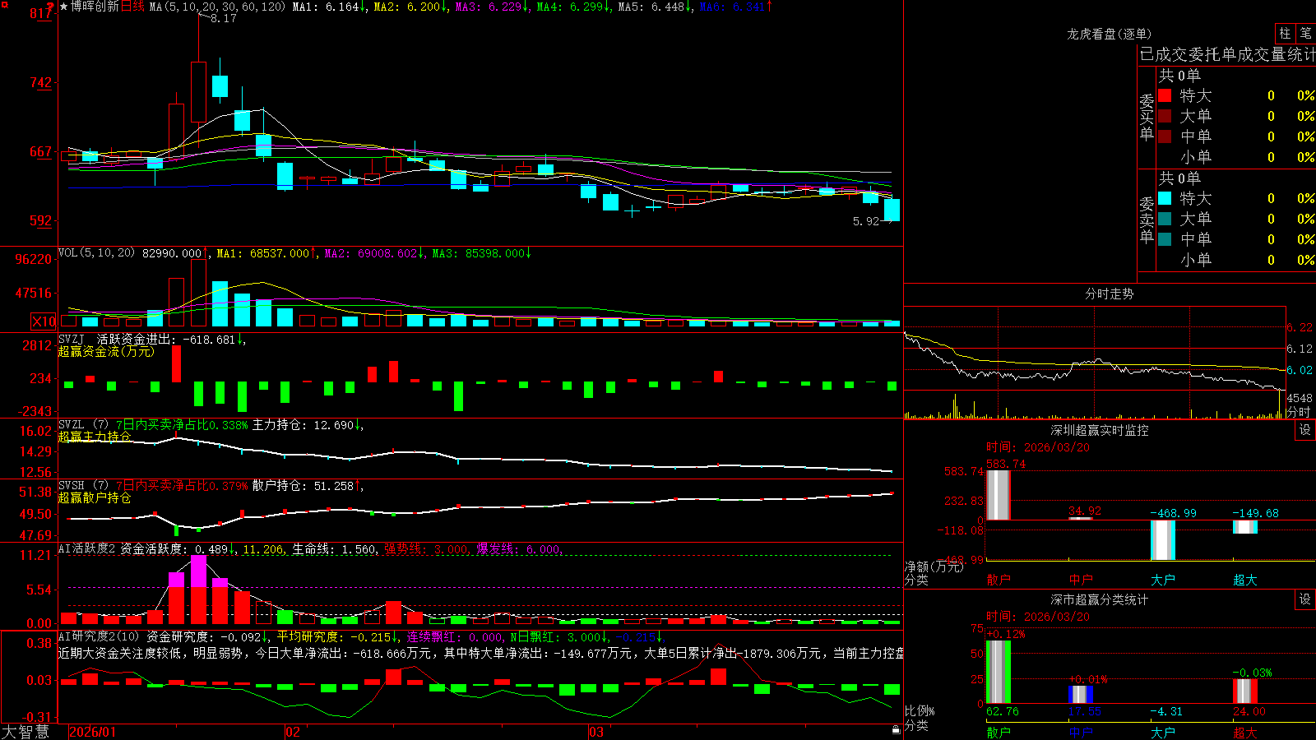Click the 设 settings button for 深圳超赢实时监控
Image resolution: width=1316 pixels, height=740 pixels.
tap(1305, 430)
